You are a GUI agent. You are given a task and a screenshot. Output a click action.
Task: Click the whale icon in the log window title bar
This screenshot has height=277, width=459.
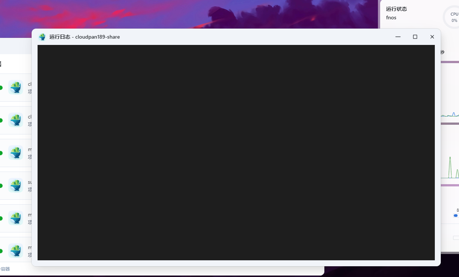click(42, 37)
